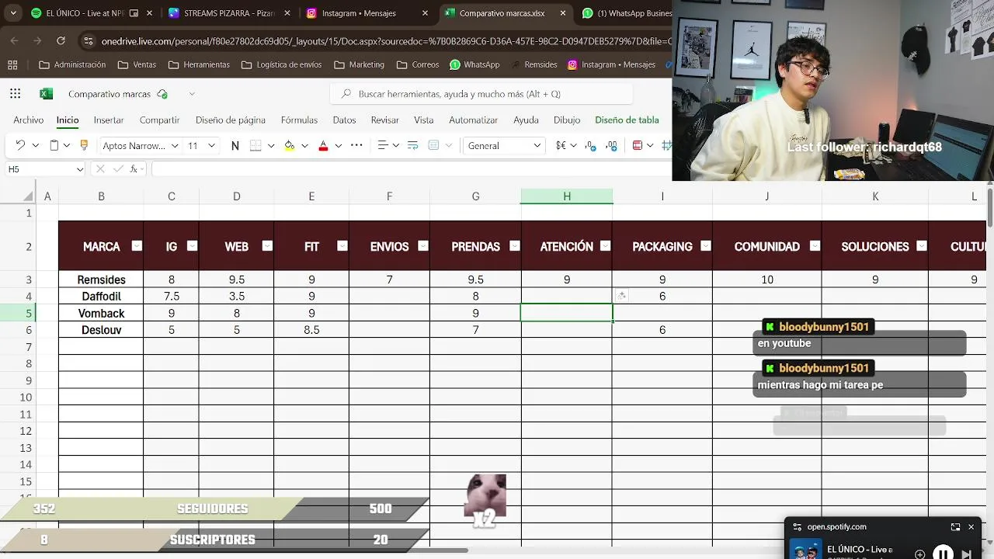
Task: Open the Logística de envíos bookmark folder
Action: pos(281,64)
